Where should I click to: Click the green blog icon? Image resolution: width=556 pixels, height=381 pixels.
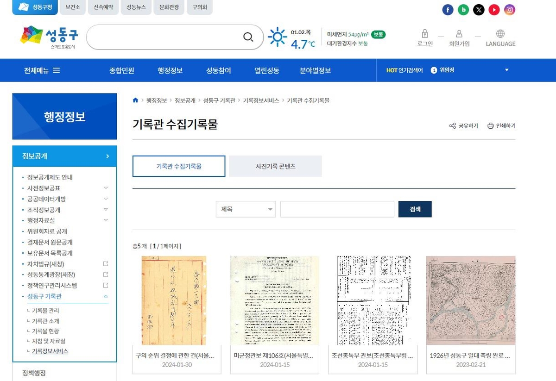pyautogui.click(x=463, y=9)
